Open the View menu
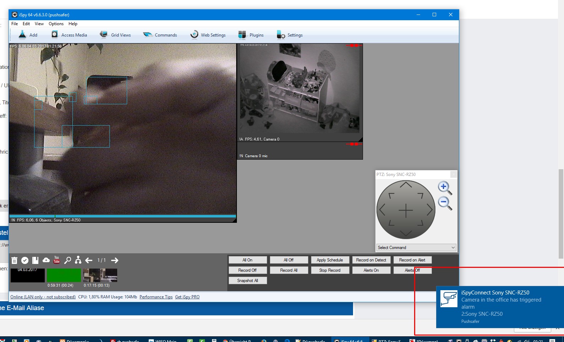Viewport: 564px width, 342px height. point(39,24)
